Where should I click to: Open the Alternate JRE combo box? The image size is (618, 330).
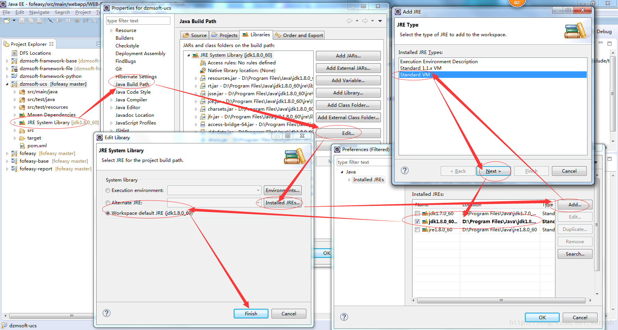214,202
